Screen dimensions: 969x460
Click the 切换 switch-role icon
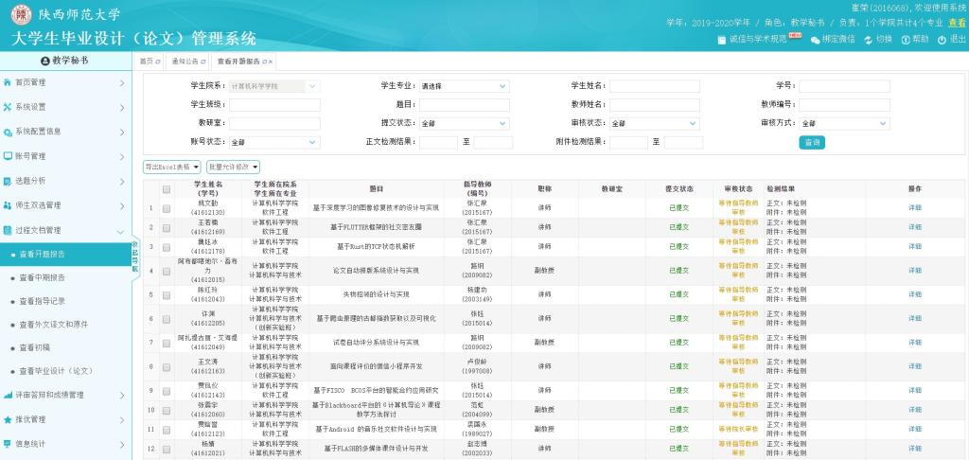(868, 40)
